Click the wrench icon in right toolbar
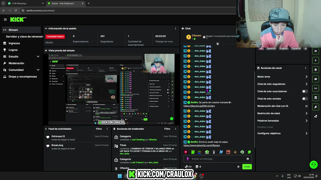This screenshot has width=321, height=180. pos(315,107)
